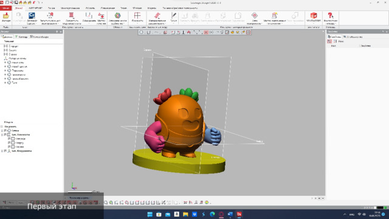Click the Design X taskbar icon
The width and height of the screenshot is (389, 219).
point(239,214)
